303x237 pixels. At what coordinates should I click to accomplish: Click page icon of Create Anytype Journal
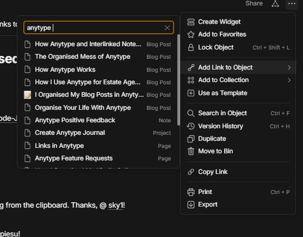click(x=27, y=133)
